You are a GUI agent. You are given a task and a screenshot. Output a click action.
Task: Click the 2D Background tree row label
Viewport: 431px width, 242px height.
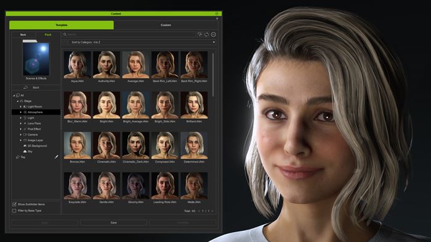[x=37, y=146]
